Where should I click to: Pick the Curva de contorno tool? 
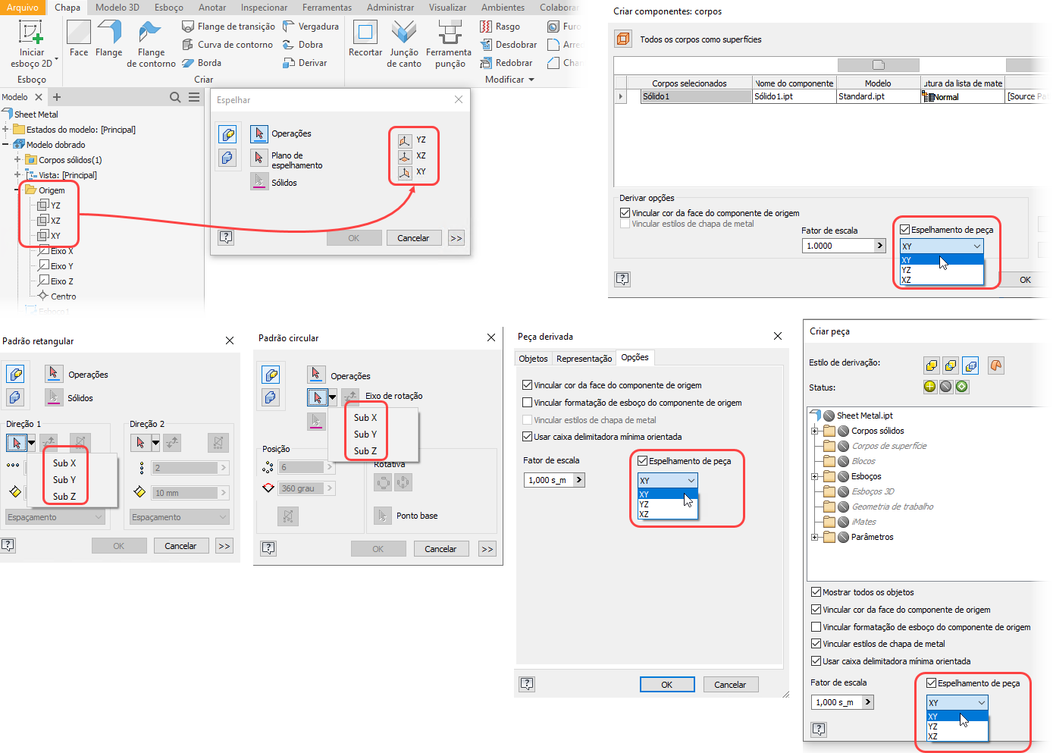point(227,45)
